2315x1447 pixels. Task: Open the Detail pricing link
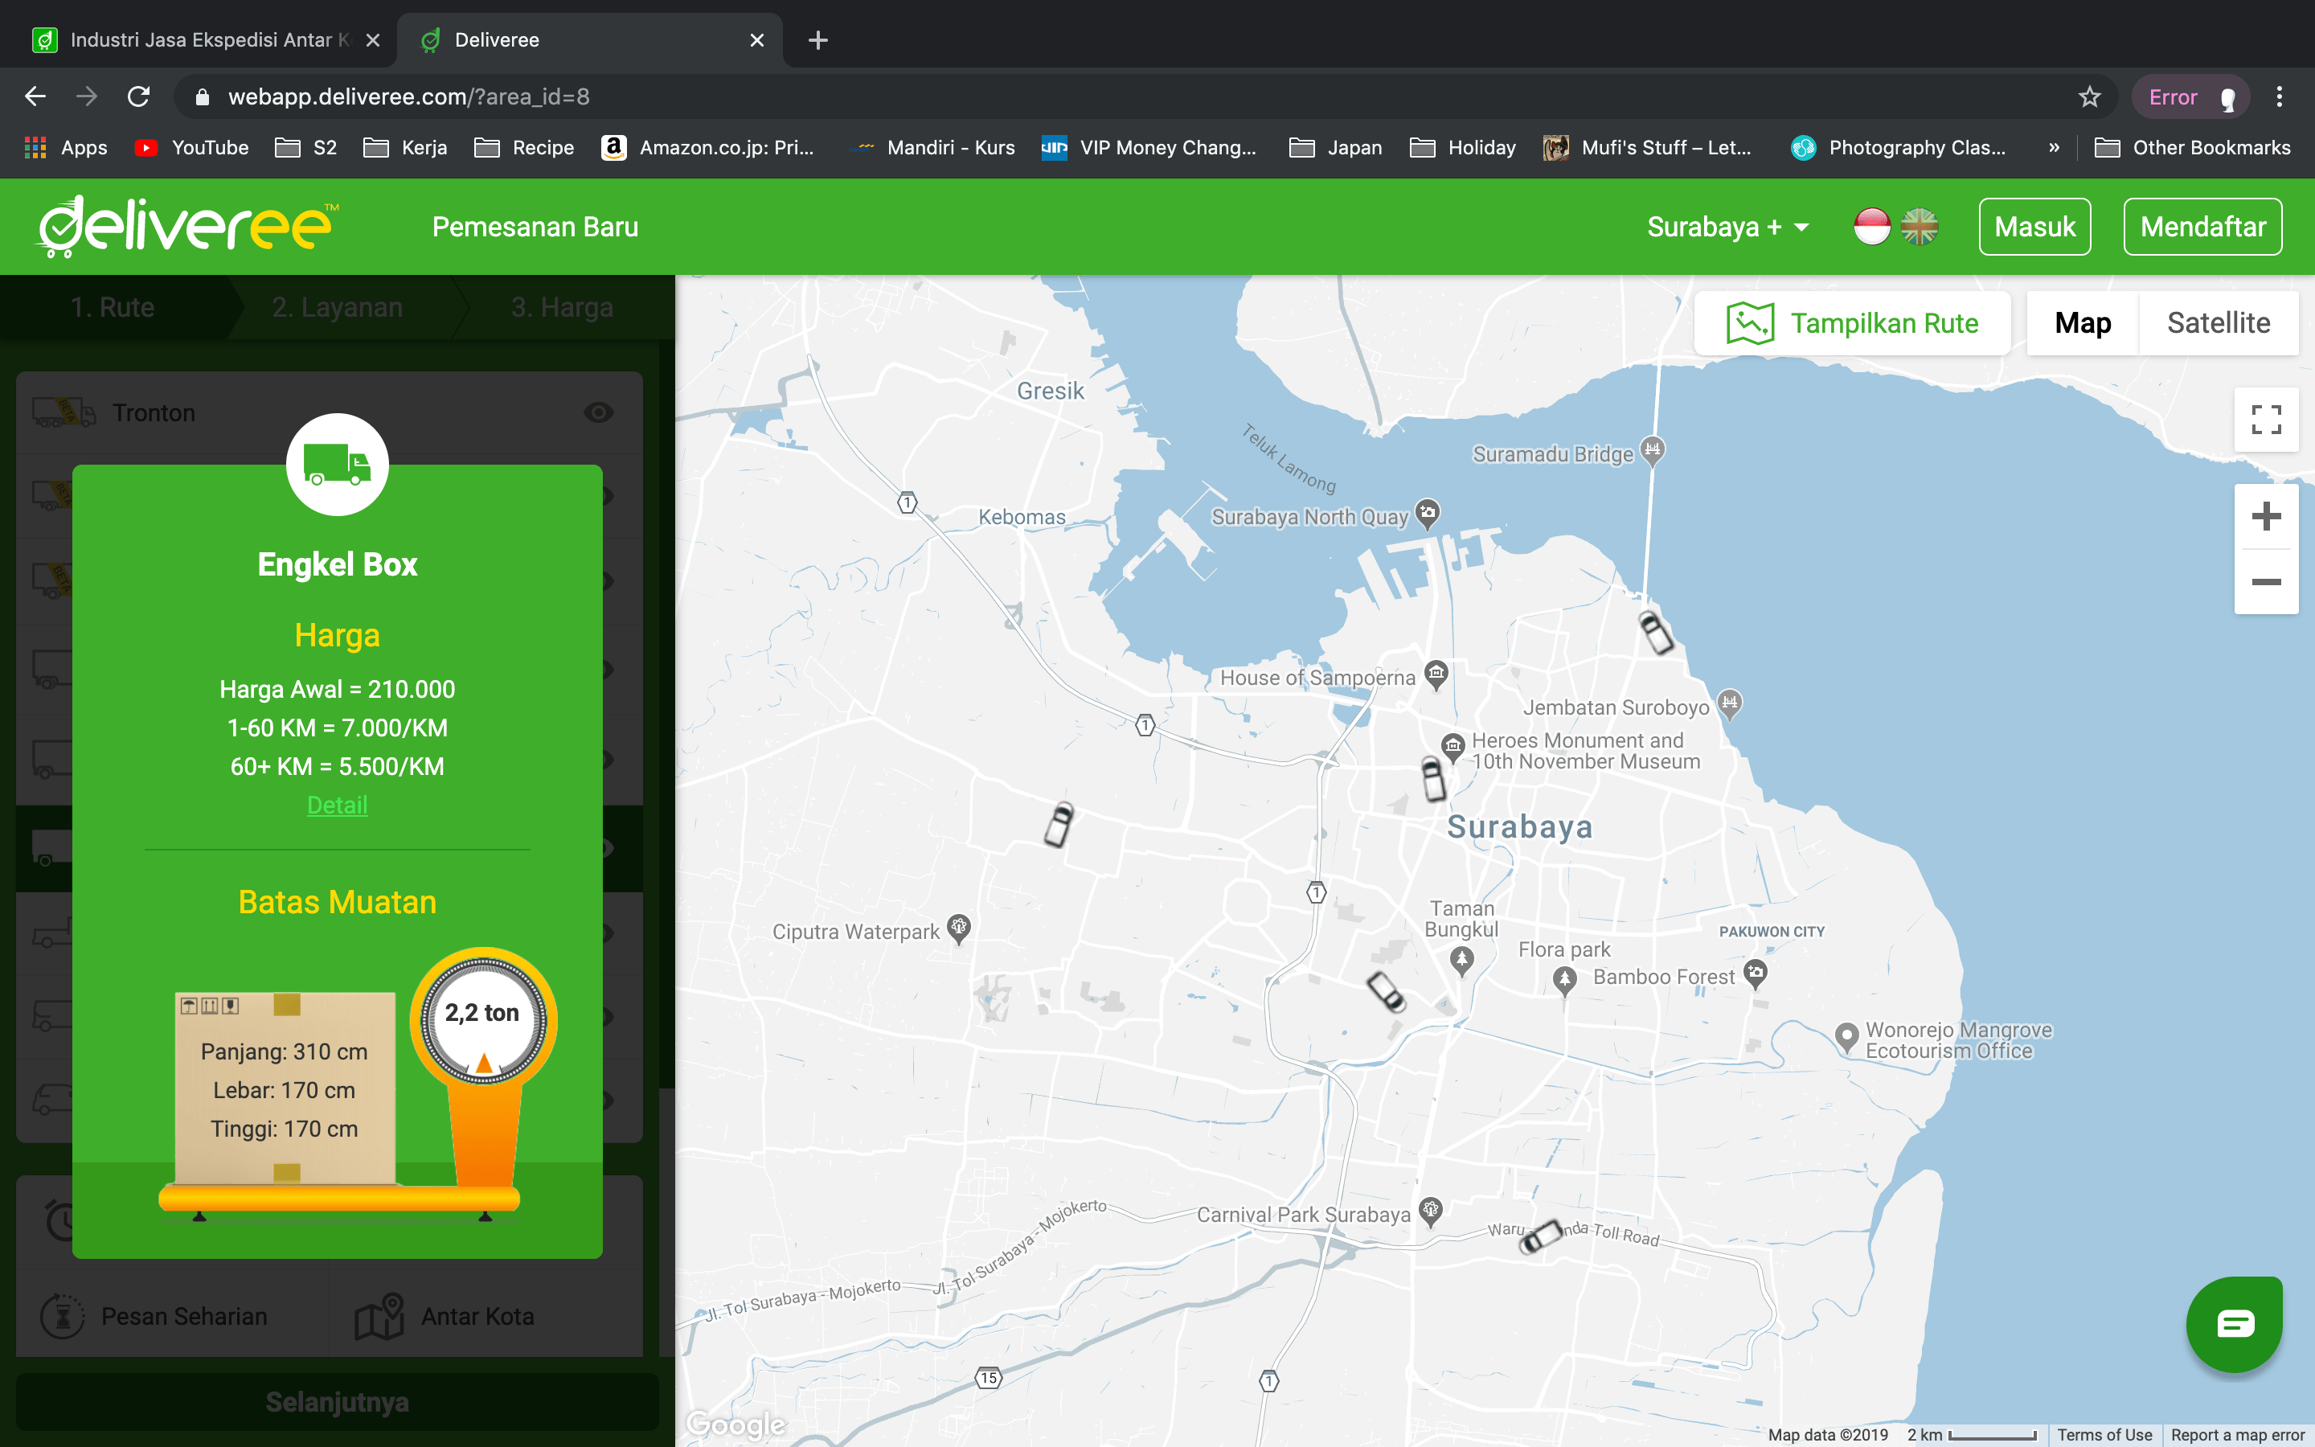pyautogui.click(x=337, y=805)
